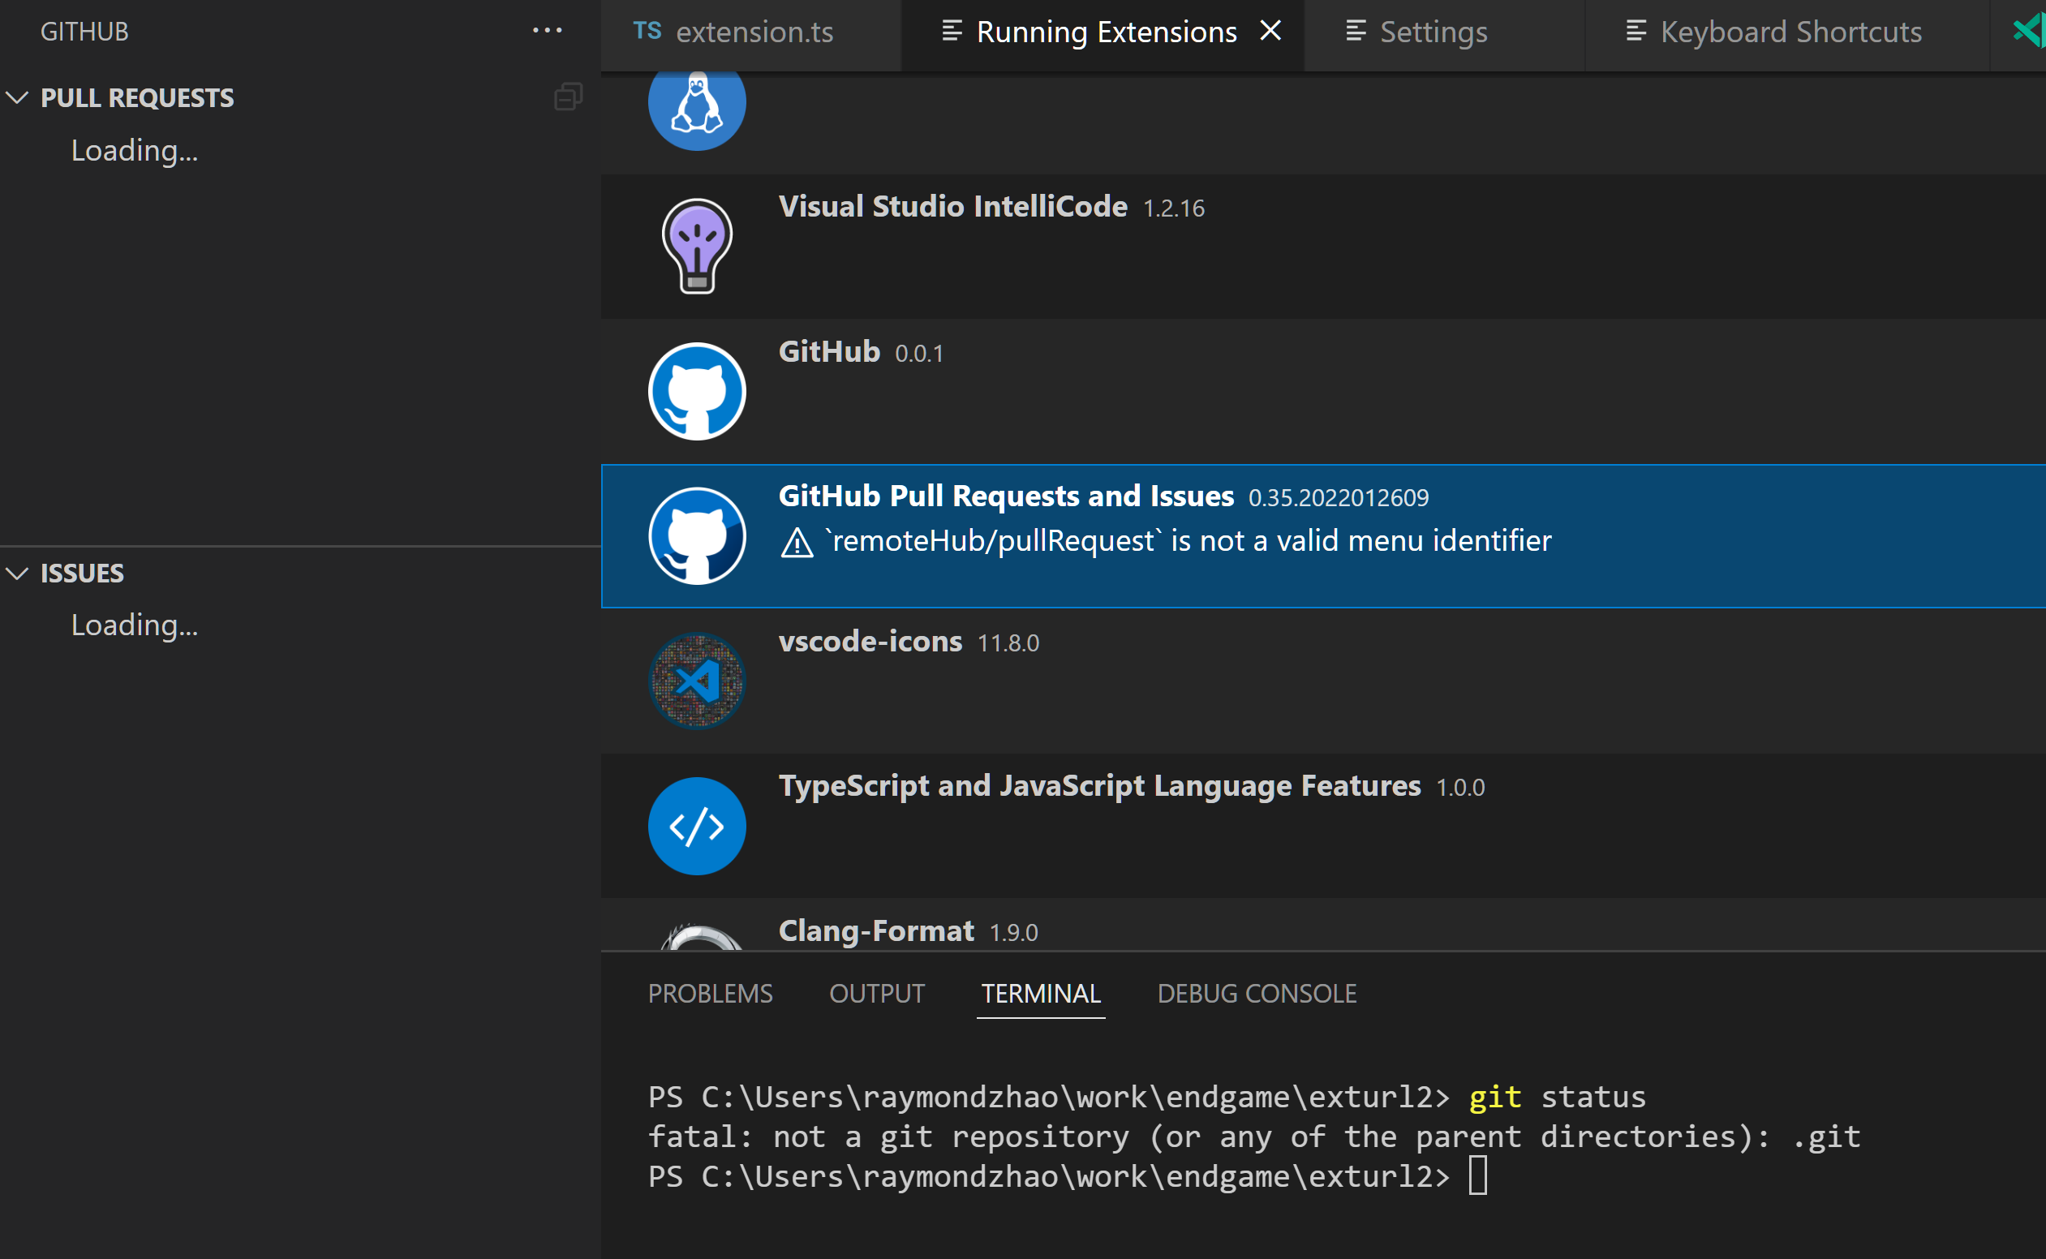Click the terminal input cursor after the prompt
The height and width of the screenshot is (1259, 2046).
[x=1478, y=1175]
